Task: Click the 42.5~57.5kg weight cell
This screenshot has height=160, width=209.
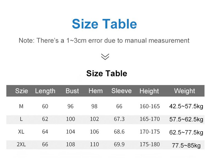Action: pyautogui.click(x=186, y=106)
